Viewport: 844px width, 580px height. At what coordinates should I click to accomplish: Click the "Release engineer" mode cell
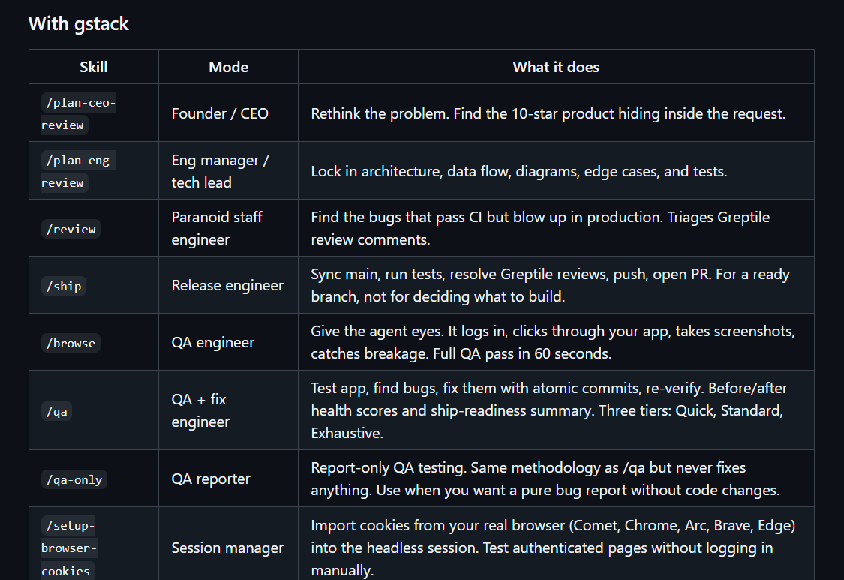(227, 285)
